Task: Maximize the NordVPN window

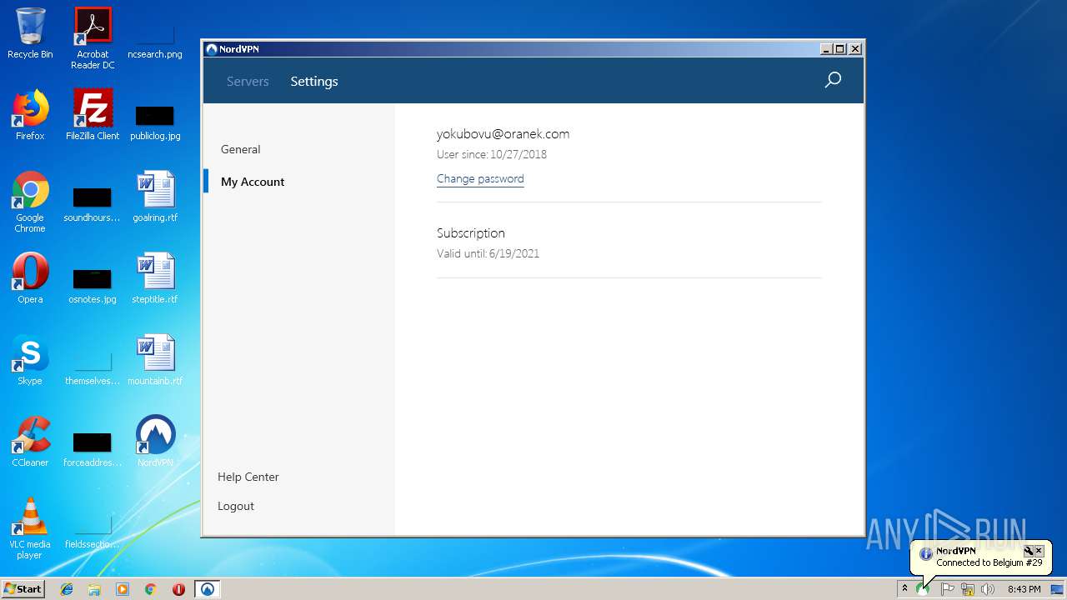Action: coord(840,49)
